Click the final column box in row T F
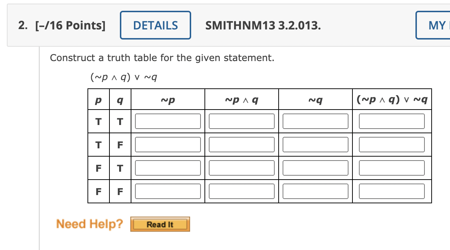 point(391,144)
